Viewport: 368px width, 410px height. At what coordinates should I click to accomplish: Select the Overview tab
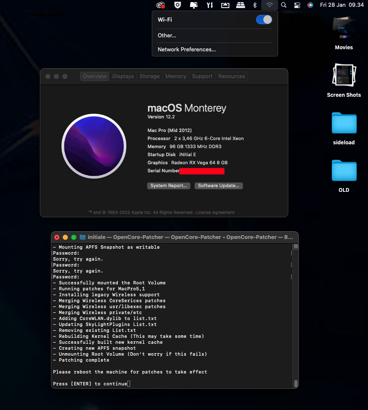[x=95, y=76]
